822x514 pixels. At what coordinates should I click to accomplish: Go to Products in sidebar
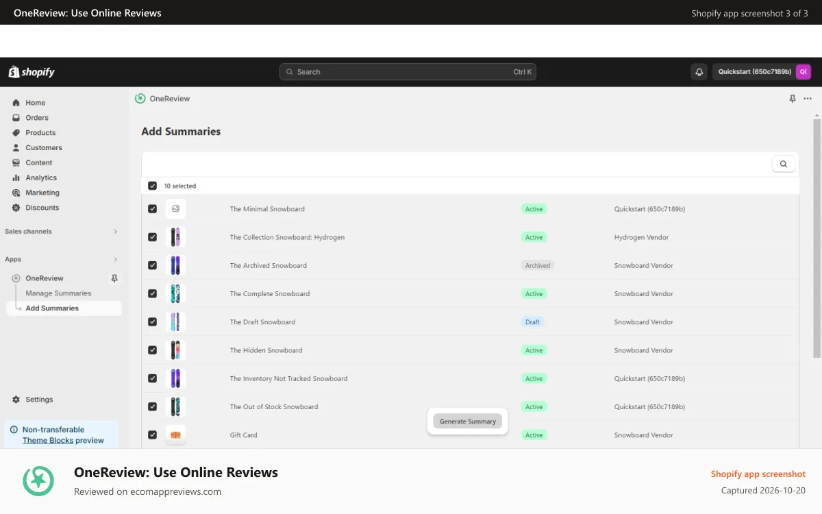40,133
